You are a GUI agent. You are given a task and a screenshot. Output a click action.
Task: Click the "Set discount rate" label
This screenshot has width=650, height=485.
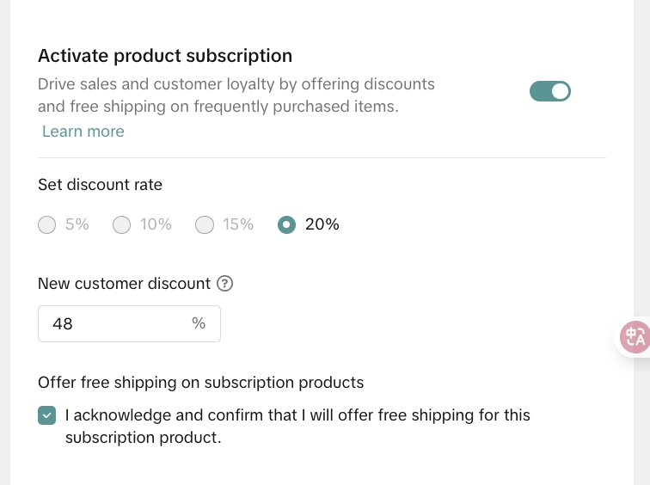pos(100,184)
